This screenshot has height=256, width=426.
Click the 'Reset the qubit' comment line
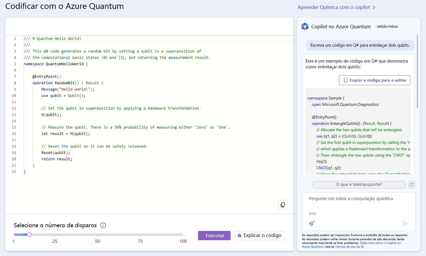click(94, 146)
